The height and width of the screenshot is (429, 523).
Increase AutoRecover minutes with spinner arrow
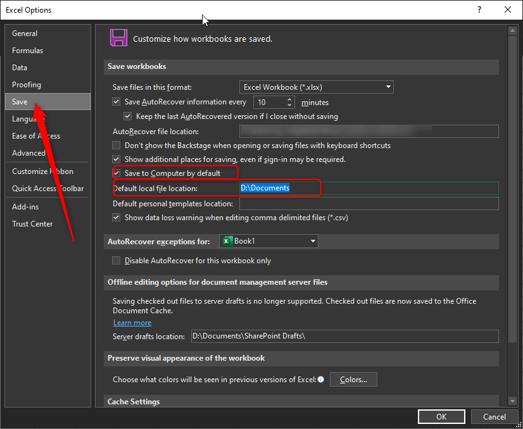tap(288, 98)
